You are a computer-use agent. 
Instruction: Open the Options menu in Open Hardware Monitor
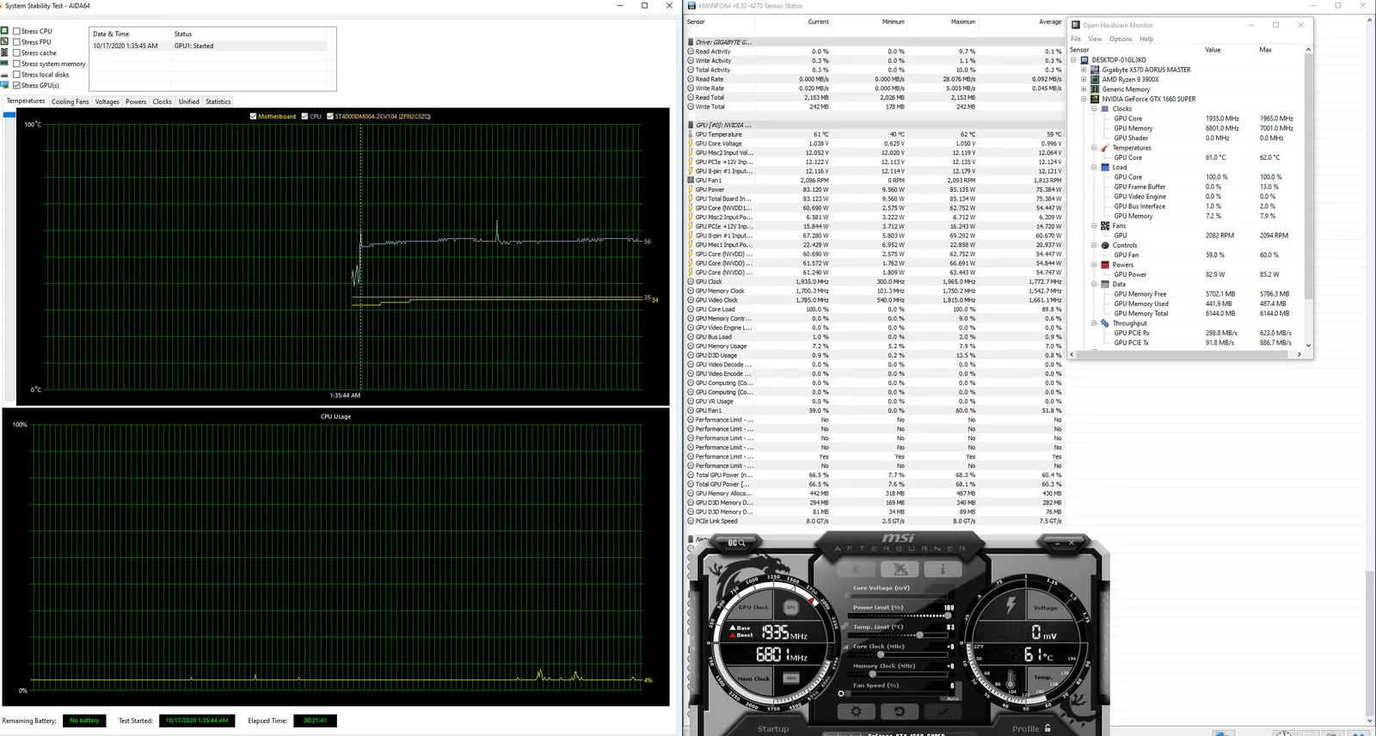1121,39
